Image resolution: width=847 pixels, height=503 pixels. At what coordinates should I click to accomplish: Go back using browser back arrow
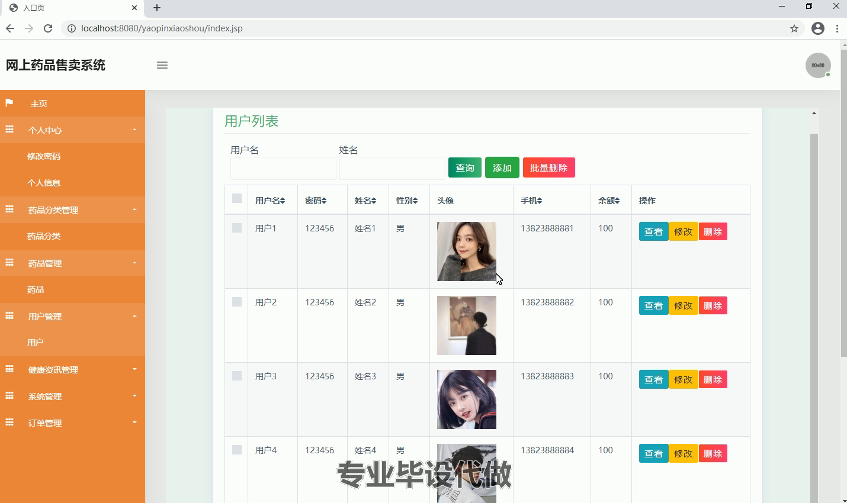click(x=10, y=28)
